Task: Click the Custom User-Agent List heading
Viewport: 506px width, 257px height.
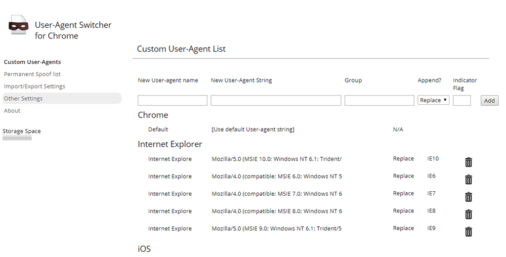Action: [x=181, y=49]
